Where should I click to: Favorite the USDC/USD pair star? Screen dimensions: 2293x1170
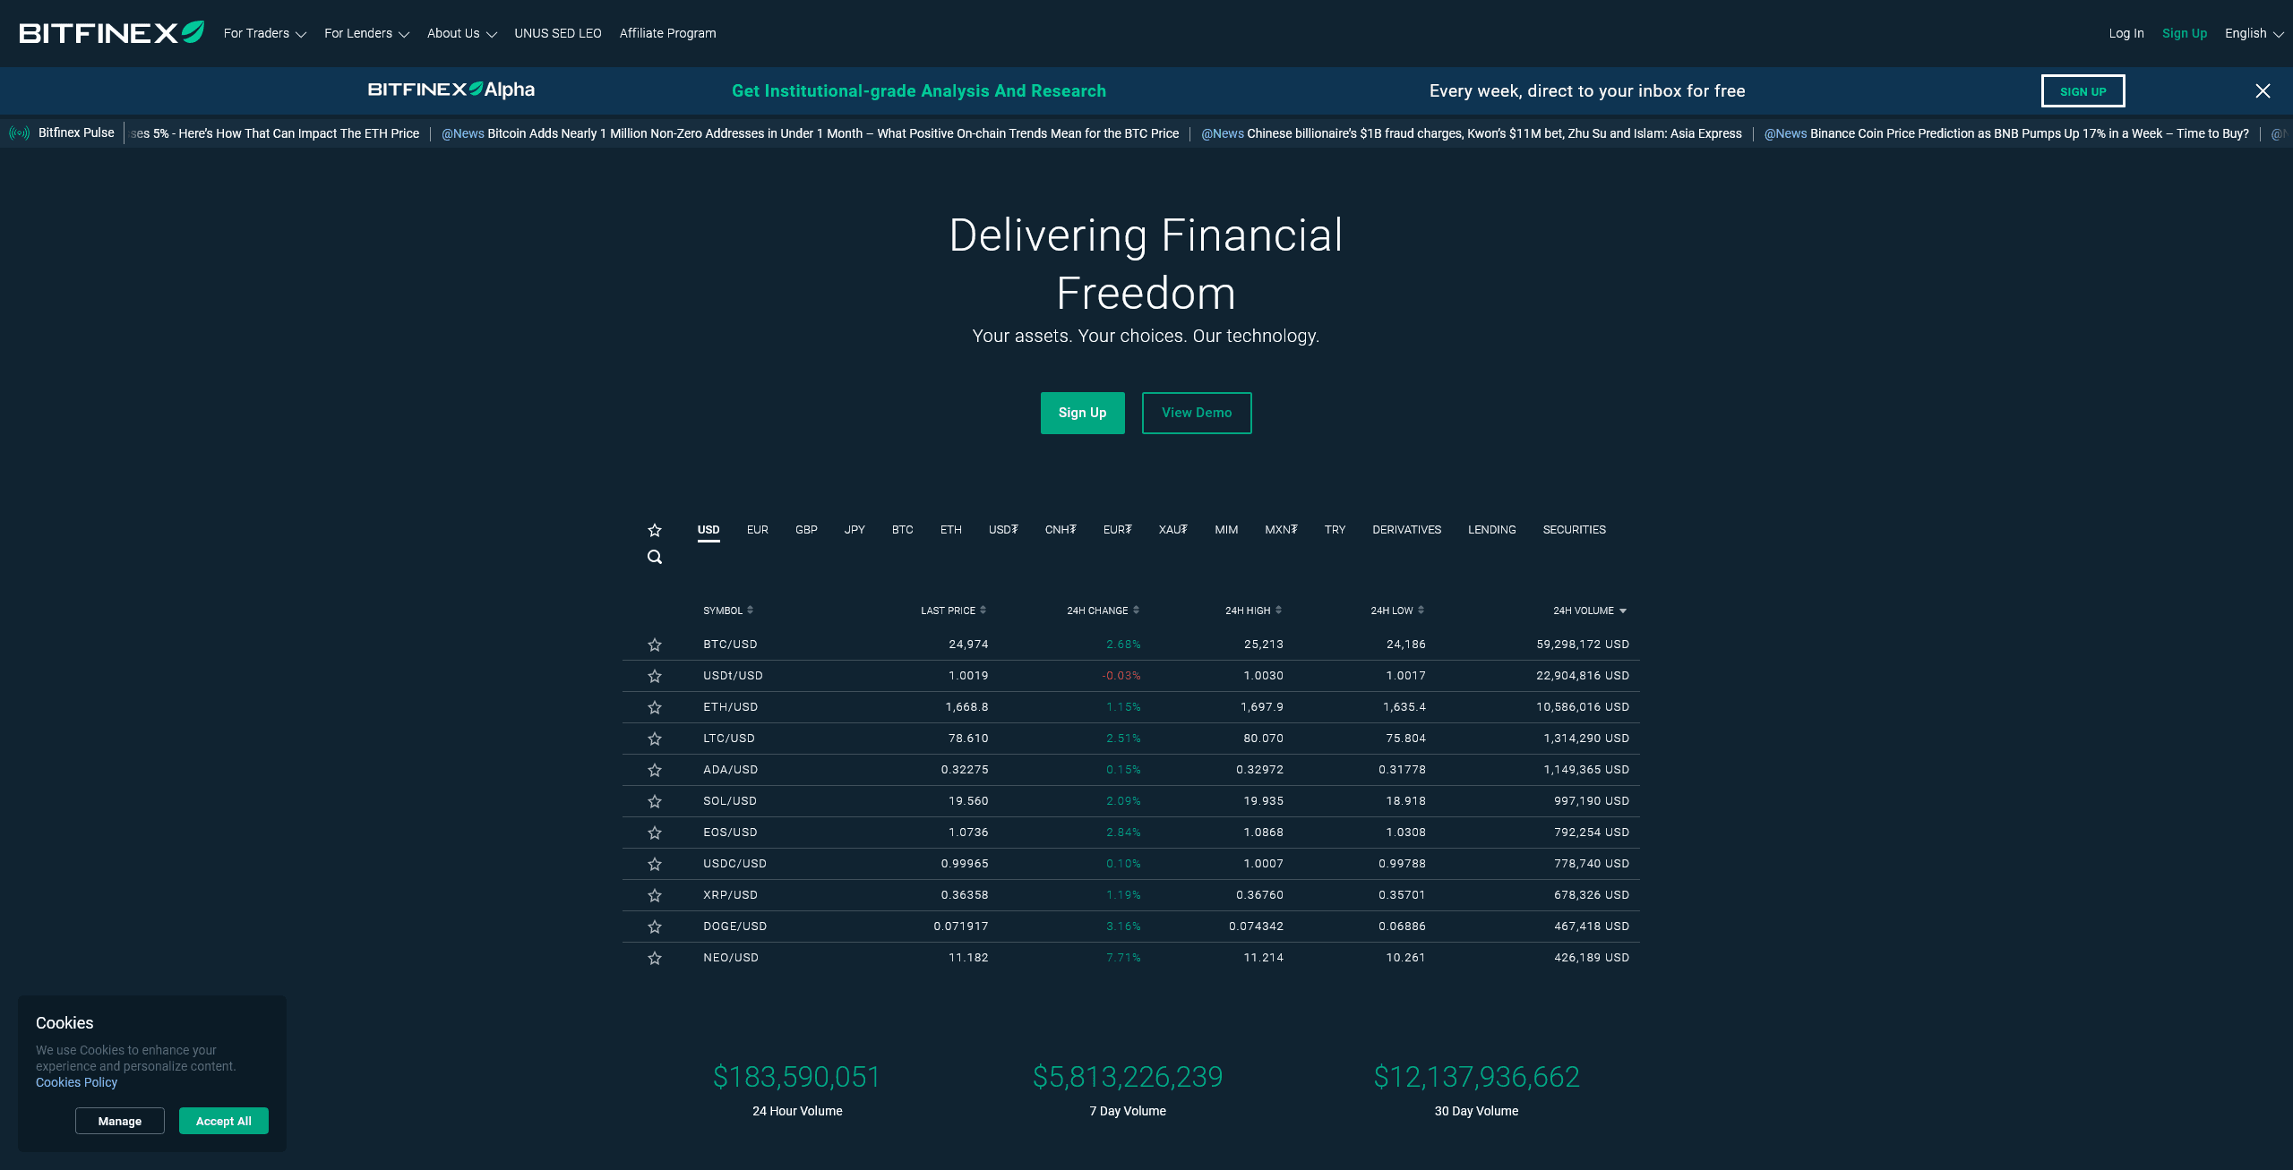point(655,864)
